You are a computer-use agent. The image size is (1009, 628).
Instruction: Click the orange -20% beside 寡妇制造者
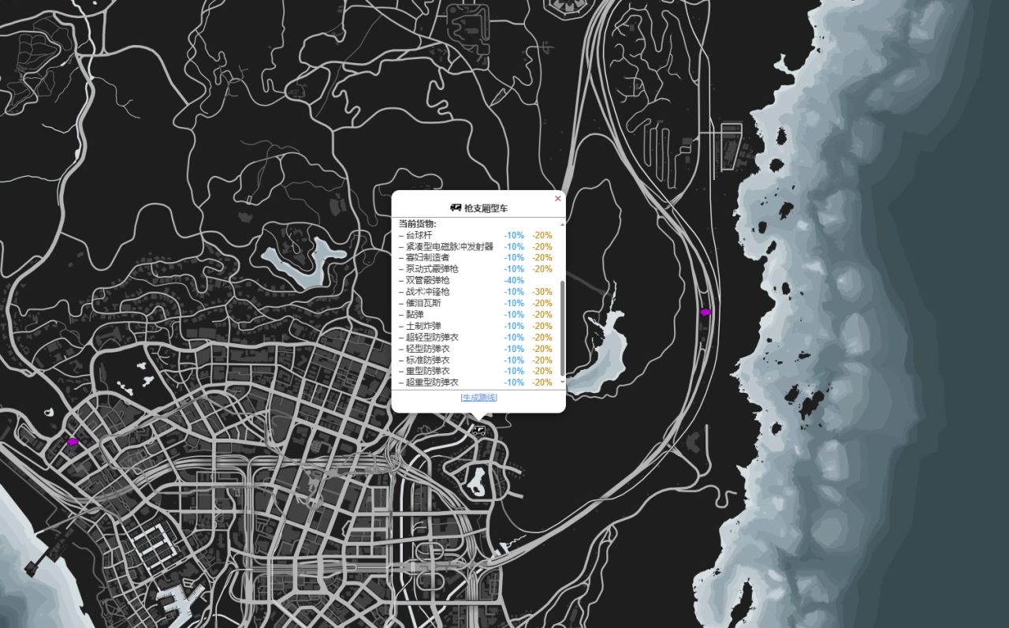542,257
